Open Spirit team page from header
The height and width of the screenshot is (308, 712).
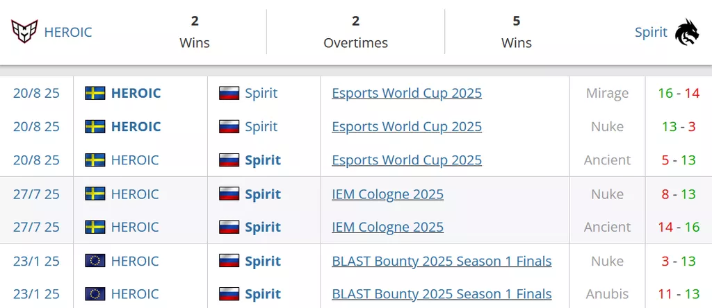[651, 32]
